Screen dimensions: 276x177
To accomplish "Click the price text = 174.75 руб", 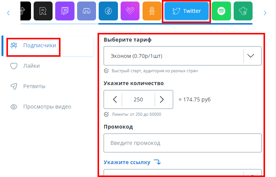I will [194, 99].
